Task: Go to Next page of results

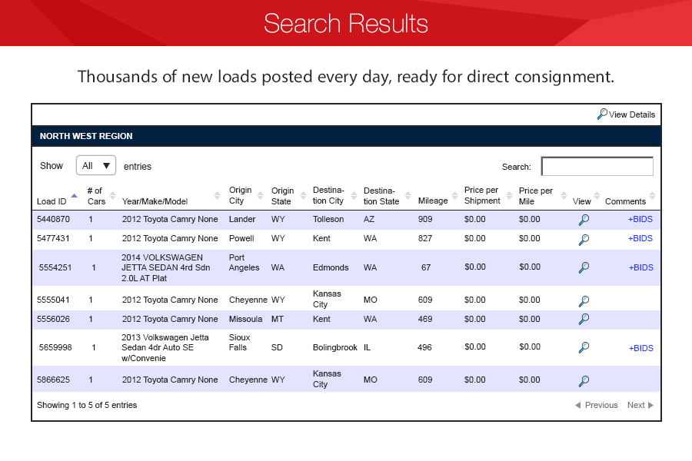Action: coord(640,405)
